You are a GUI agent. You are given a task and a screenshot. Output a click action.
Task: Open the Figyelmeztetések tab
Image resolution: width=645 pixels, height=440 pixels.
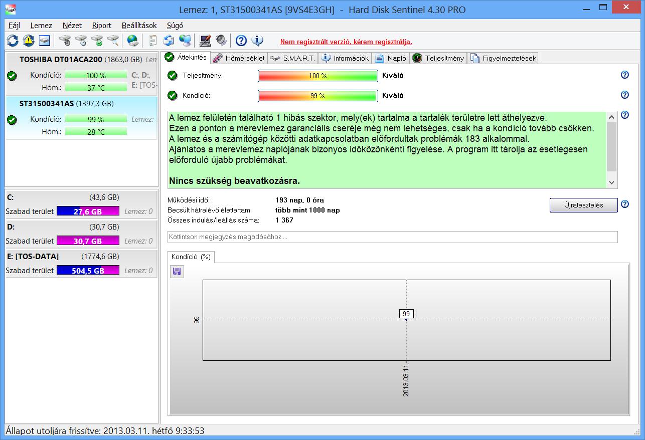[503, 58]
